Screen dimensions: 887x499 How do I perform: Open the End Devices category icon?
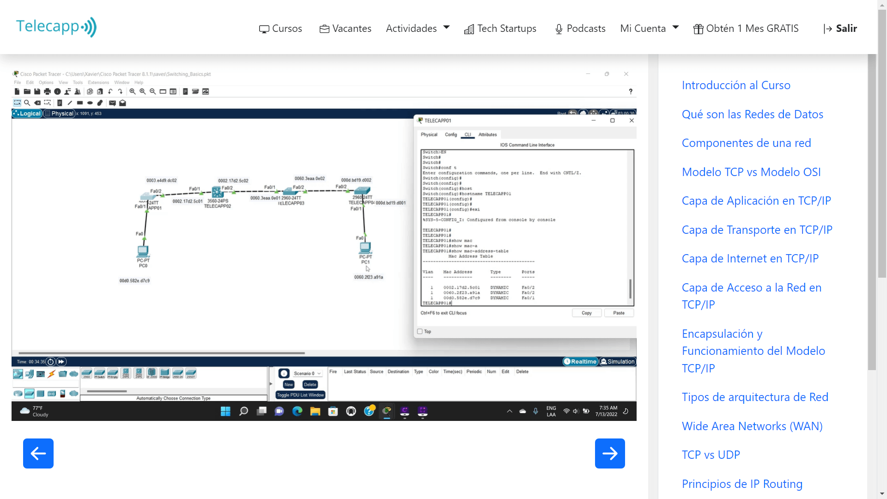click(x=29, y=373)
